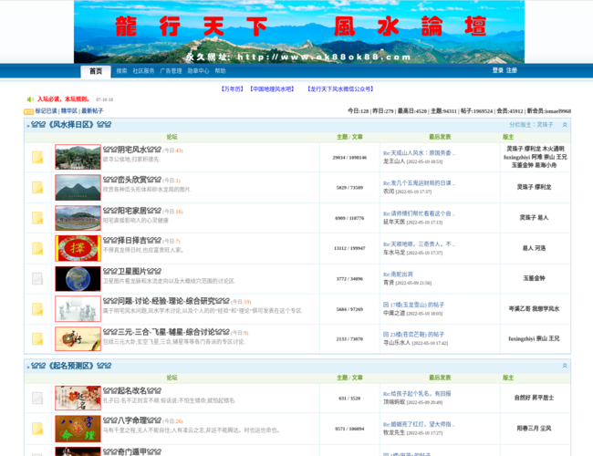Click the announcement speaker icon near 入坛必读
The width and height of the screenshot is (593, 456).
29,98
